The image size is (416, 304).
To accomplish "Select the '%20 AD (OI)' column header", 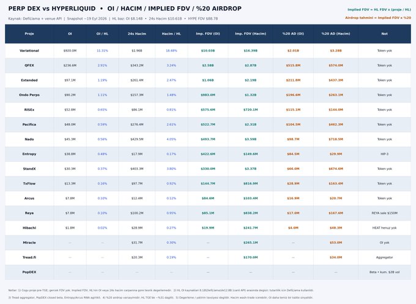I will [x=293, y=34].
